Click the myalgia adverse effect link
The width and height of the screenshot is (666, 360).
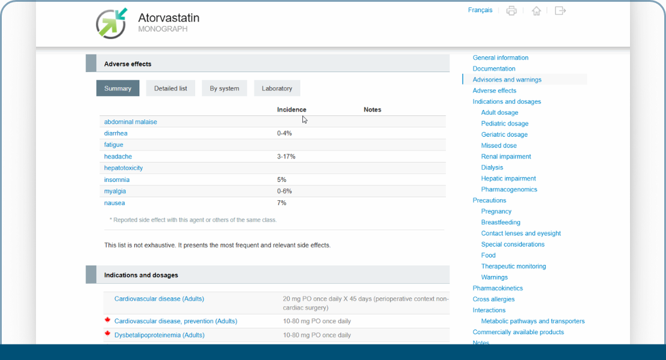115,191
